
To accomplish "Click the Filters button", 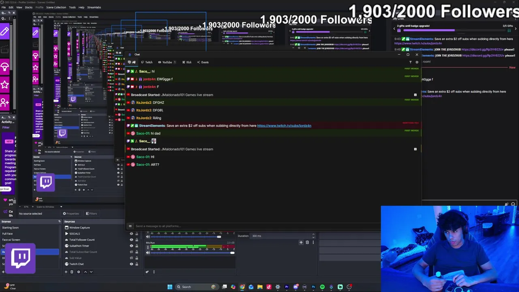I will [x=91, y=214].
